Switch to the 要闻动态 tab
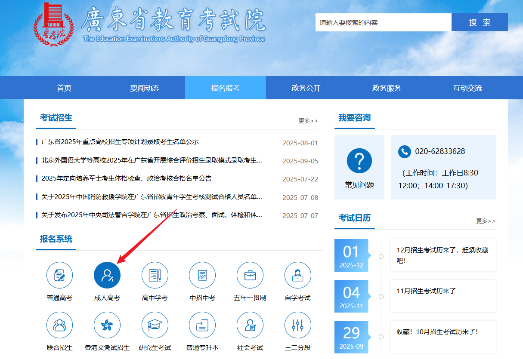This screenshot has height=359, width=523. [144, 88]
